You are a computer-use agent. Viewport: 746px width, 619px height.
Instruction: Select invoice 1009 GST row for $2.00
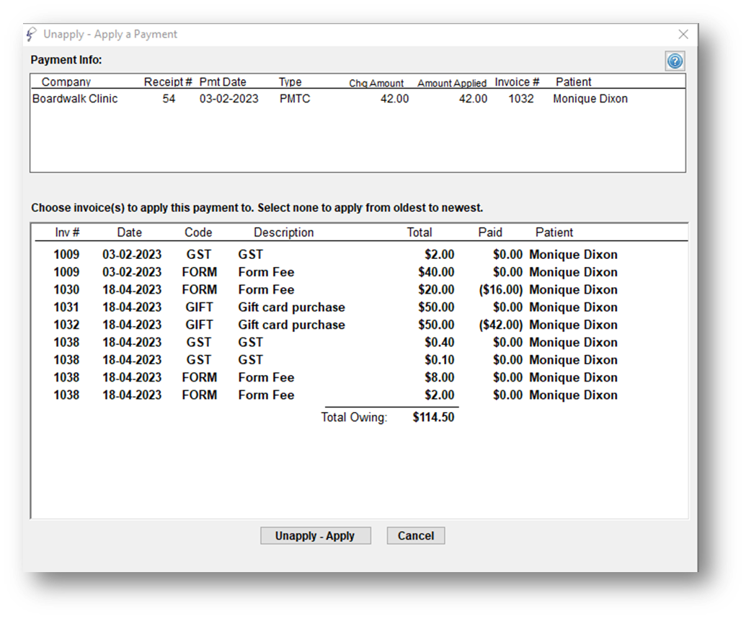tap(335, 254)
